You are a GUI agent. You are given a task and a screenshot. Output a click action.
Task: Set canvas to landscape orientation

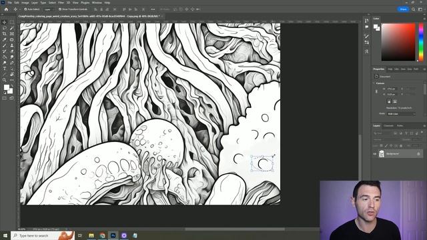(x=395, y=101)
